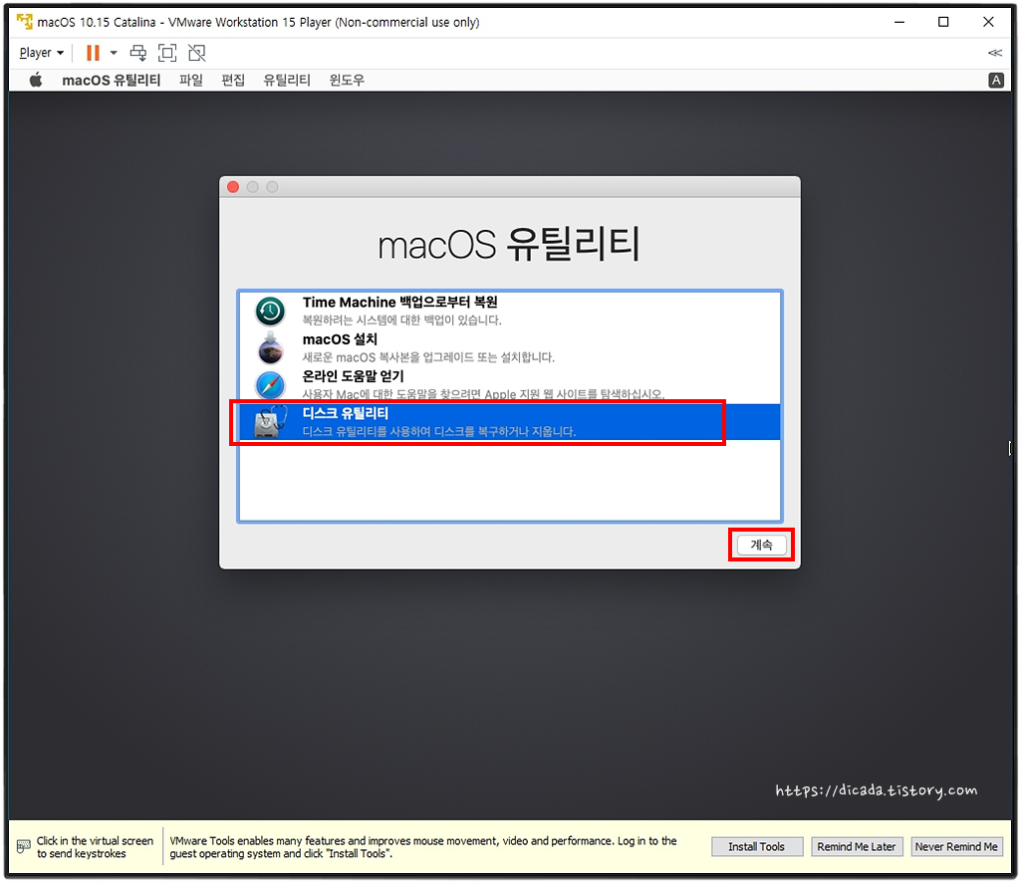The height and width of the screenshot is (883, 1022).
Task: Collapse the VMware toolbar using the double chevron
Action: pyautogui.click(x=995, y=53)
